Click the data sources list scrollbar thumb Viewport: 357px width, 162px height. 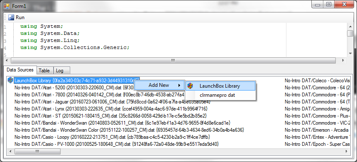[x=37, y=151]
